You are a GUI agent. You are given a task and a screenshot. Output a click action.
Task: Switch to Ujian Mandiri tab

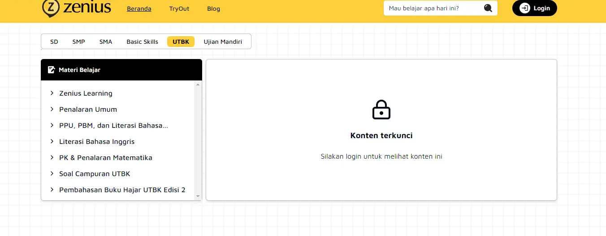(x=223, y=42)
